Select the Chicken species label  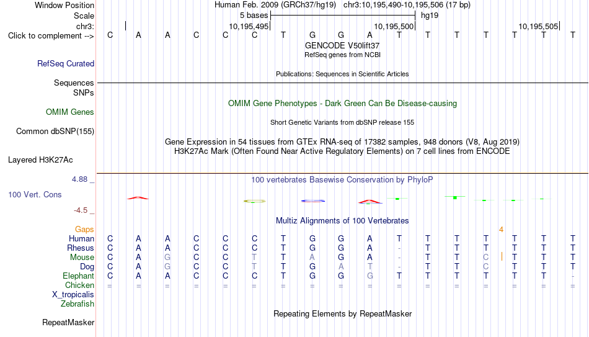click(x=79, y=285)
